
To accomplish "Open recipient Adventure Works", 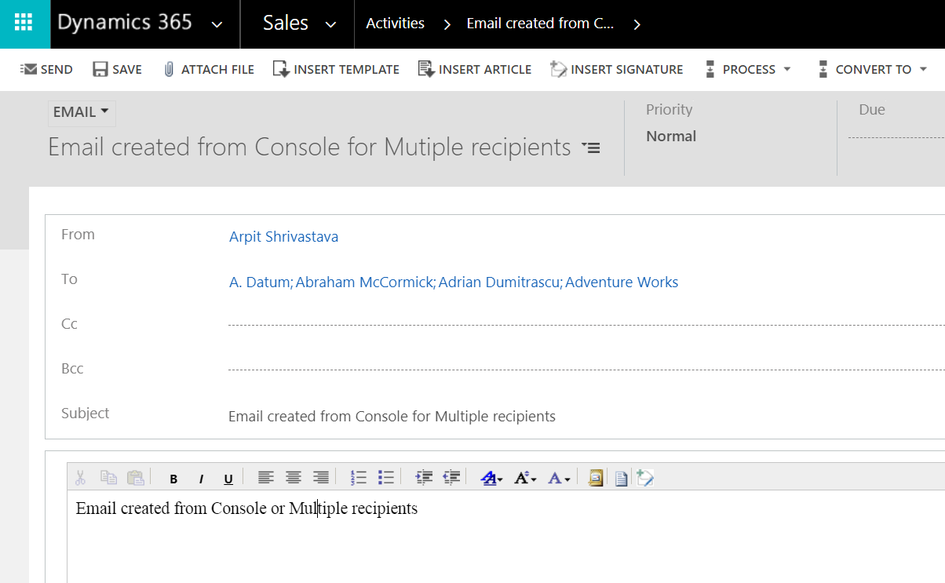I will 622,282.
